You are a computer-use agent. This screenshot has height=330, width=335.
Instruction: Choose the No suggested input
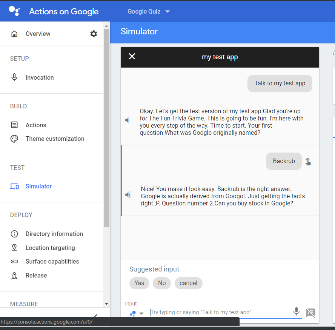click(162, 283)
